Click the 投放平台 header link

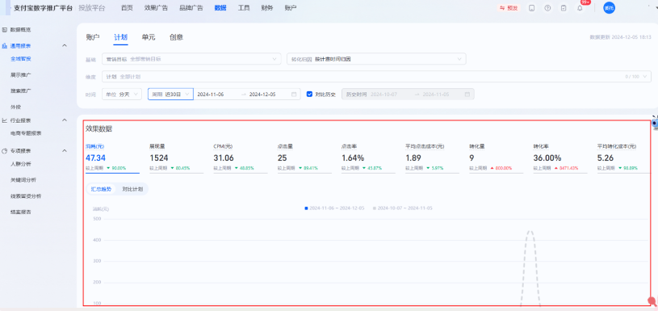[x=92, y=8]
